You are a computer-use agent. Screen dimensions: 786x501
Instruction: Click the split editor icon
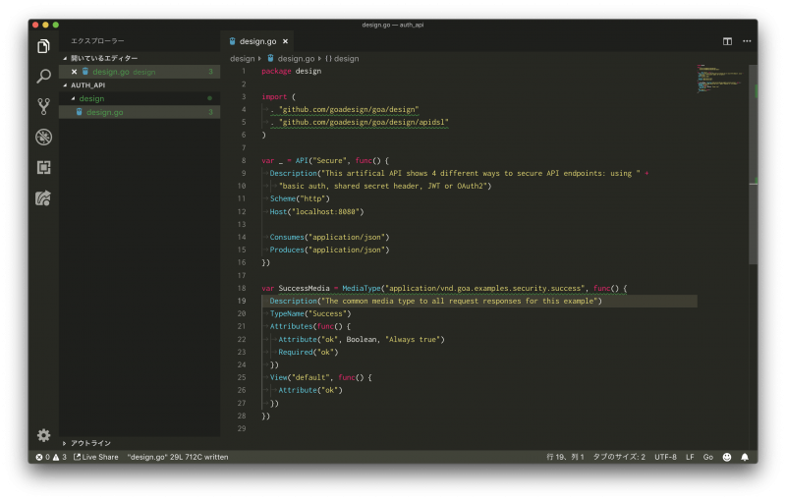coord(727,41)
